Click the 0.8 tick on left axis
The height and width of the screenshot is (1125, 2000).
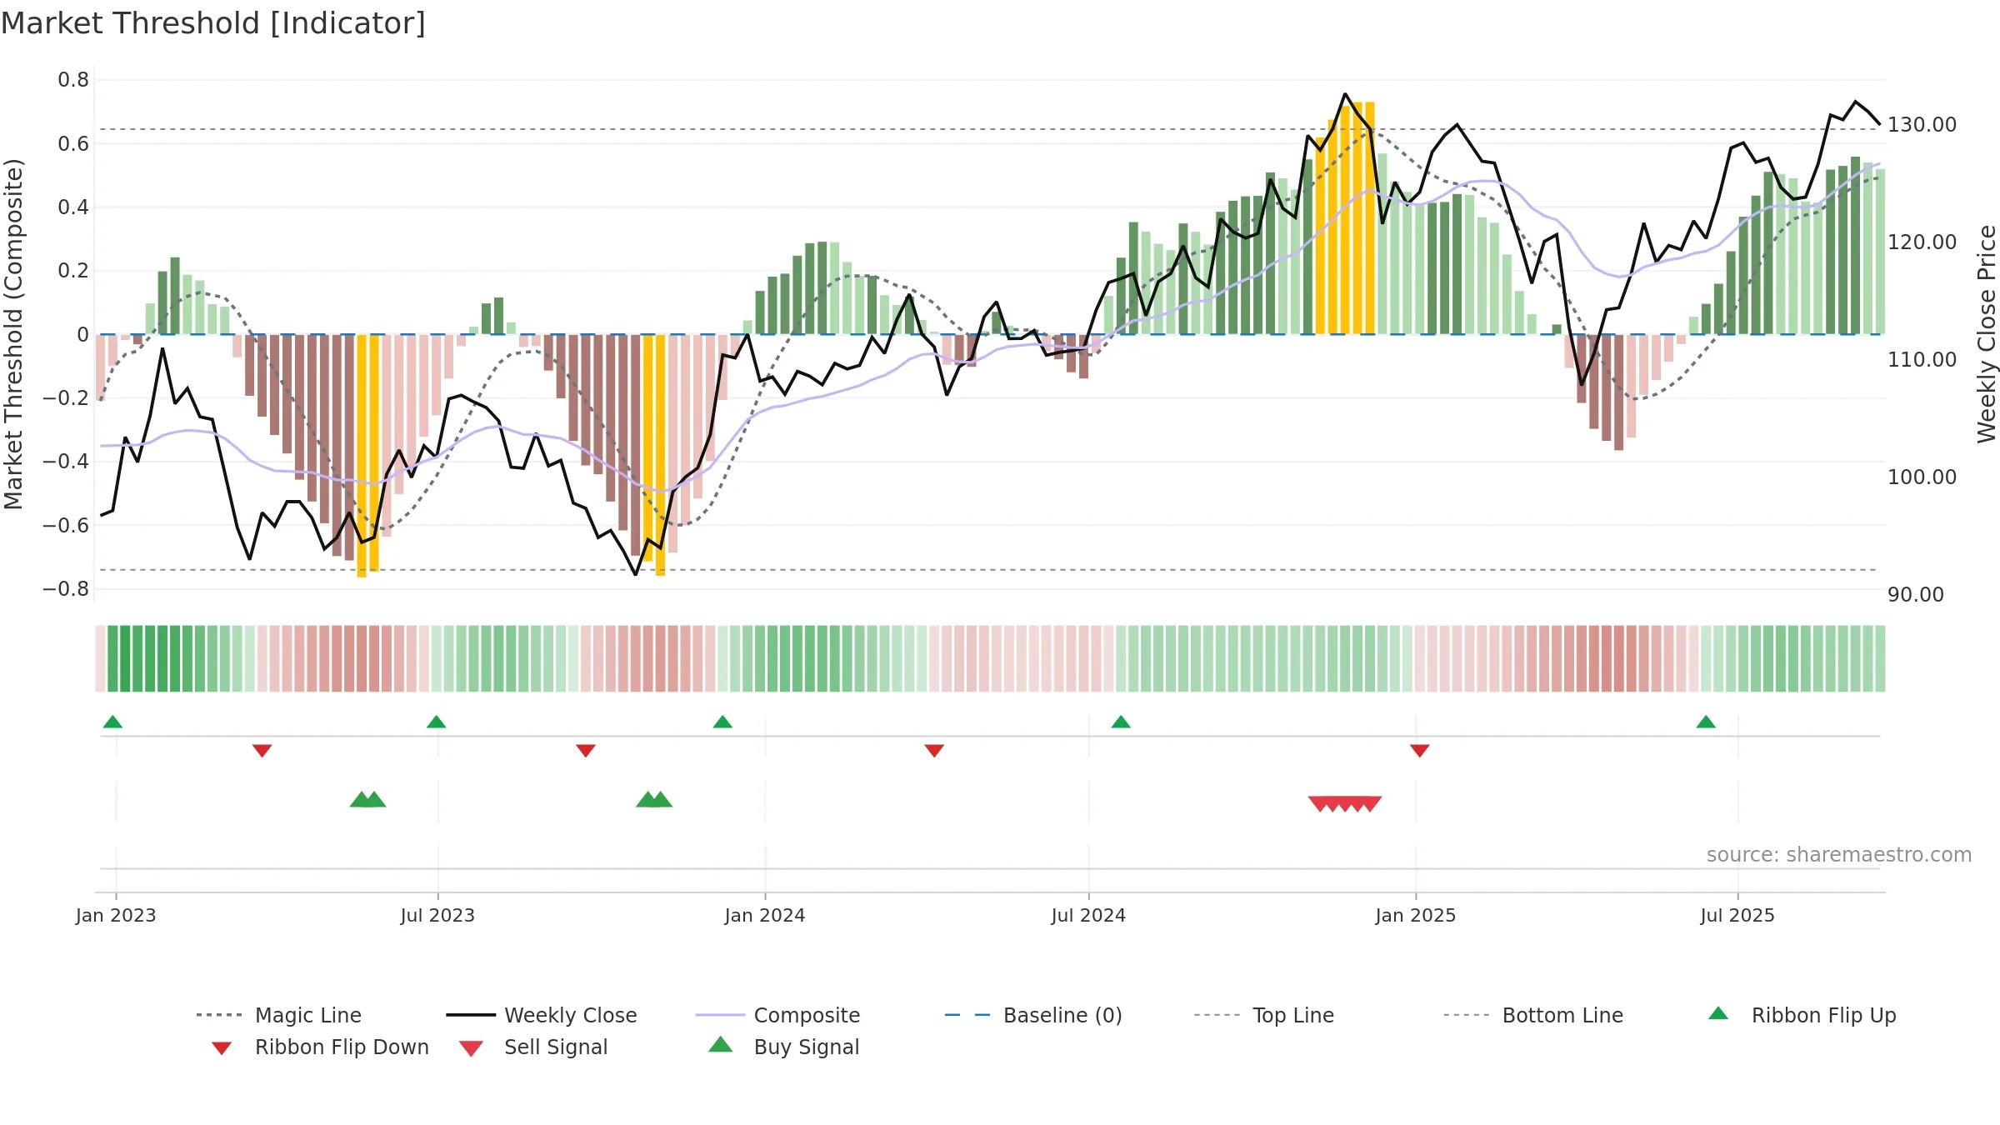pyautogui.click(x=73, y=80)
